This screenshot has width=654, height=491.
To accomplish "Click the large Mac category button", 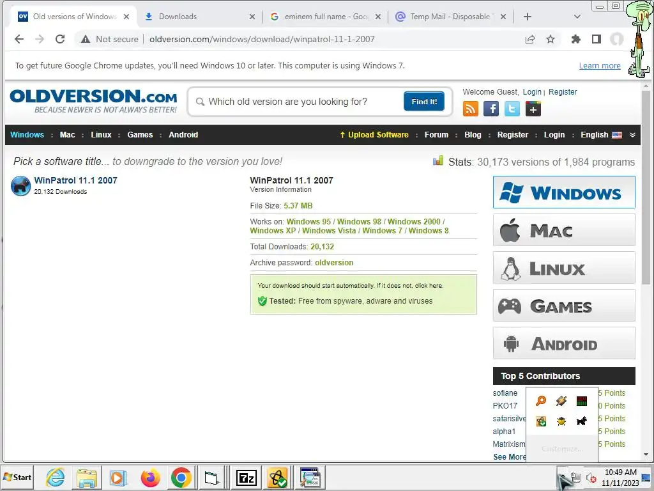I will [x=564, y=230].
